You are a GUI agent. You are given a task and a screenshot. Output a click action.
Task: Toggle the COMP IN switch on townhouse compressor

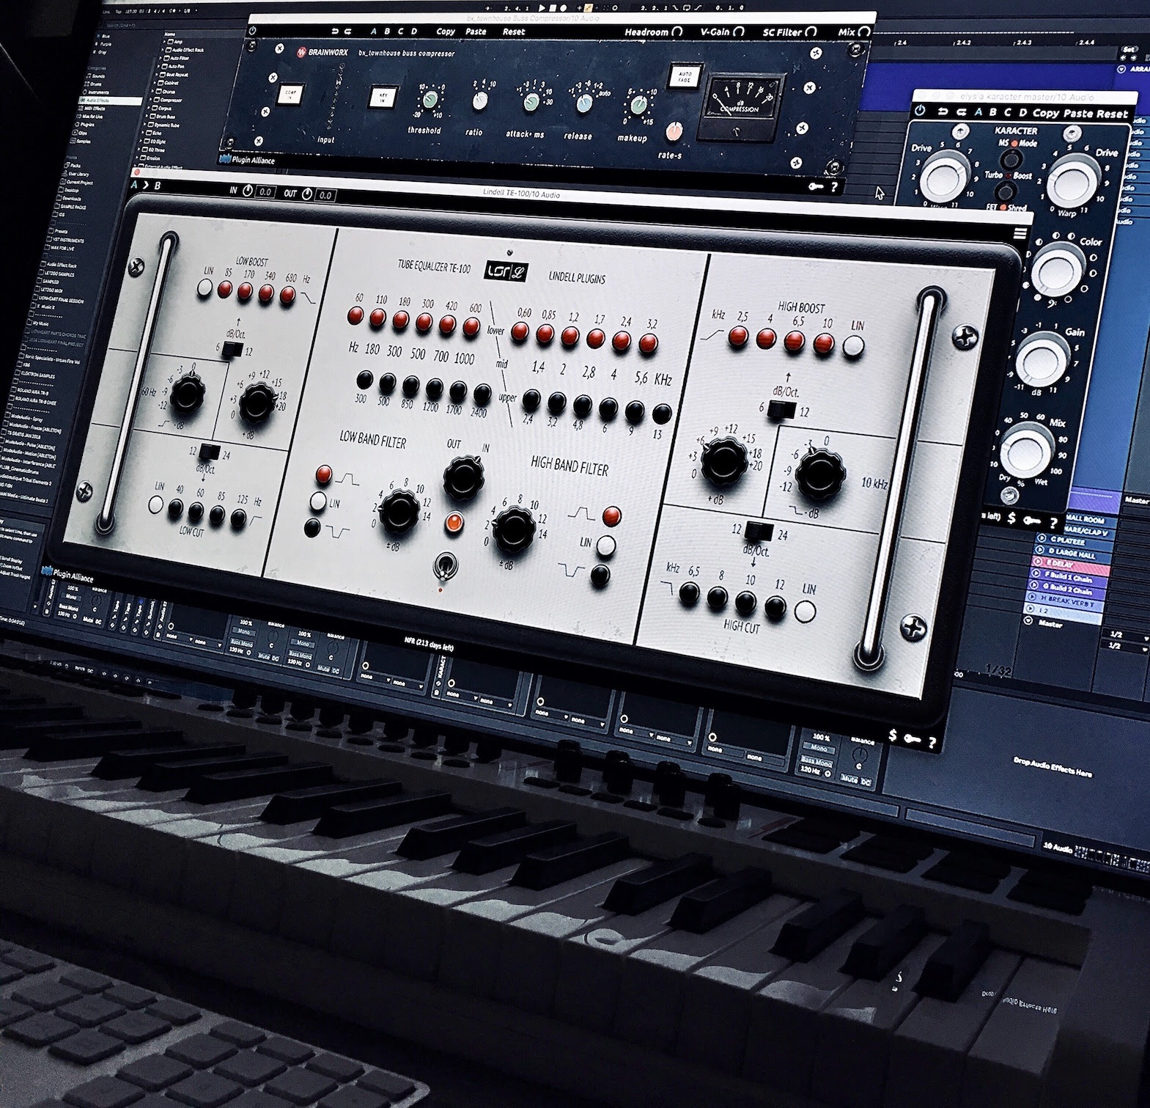289,93
